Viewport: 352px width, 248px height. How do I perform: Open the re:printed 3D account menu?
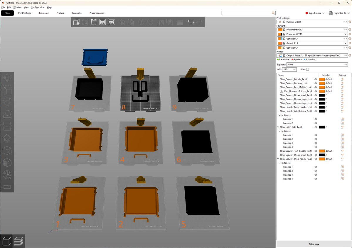coord(339,13)
